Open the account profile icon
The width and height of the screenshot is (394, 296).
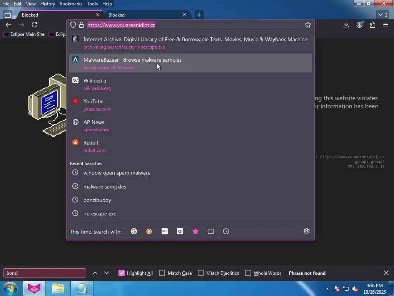click(360, 25)
